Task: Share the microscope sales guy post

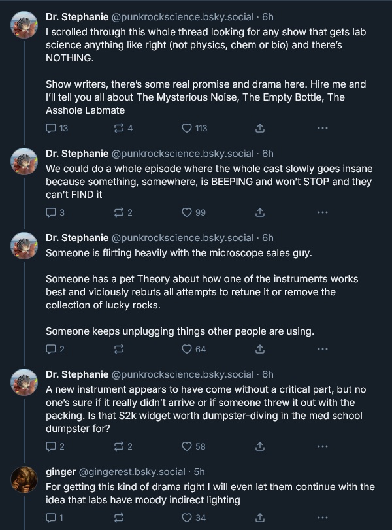Action: (259, 349)
